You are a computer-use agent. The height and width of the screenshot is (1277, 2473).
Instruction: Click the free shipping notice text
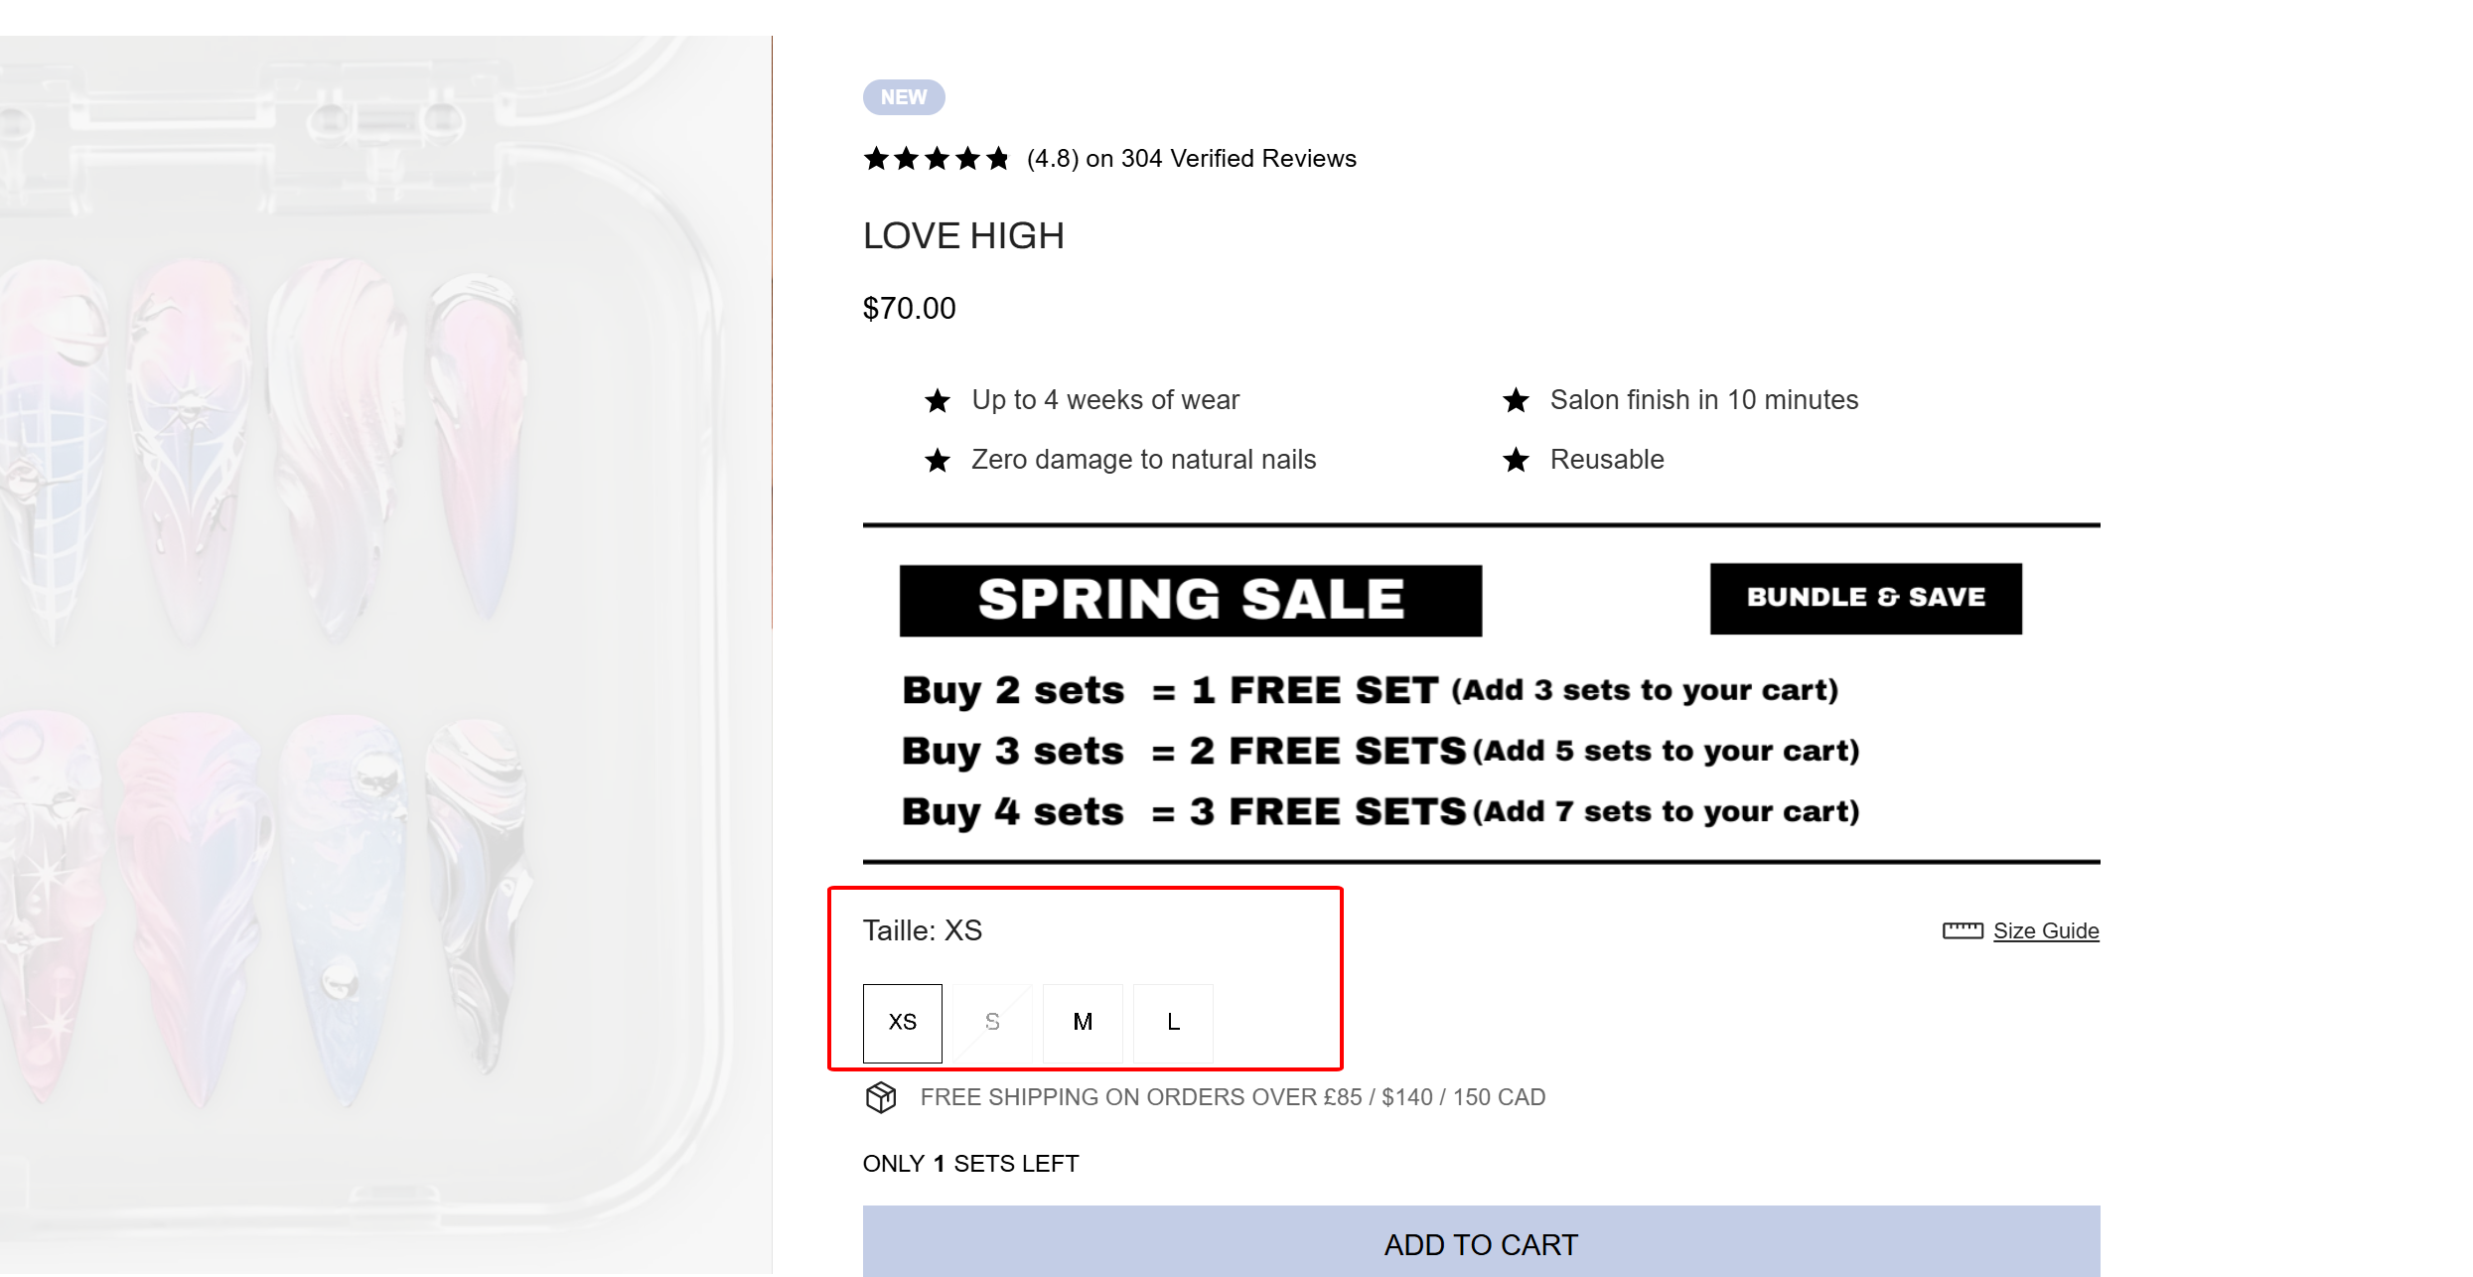pyautogui.click(x=1233, y=1097)
